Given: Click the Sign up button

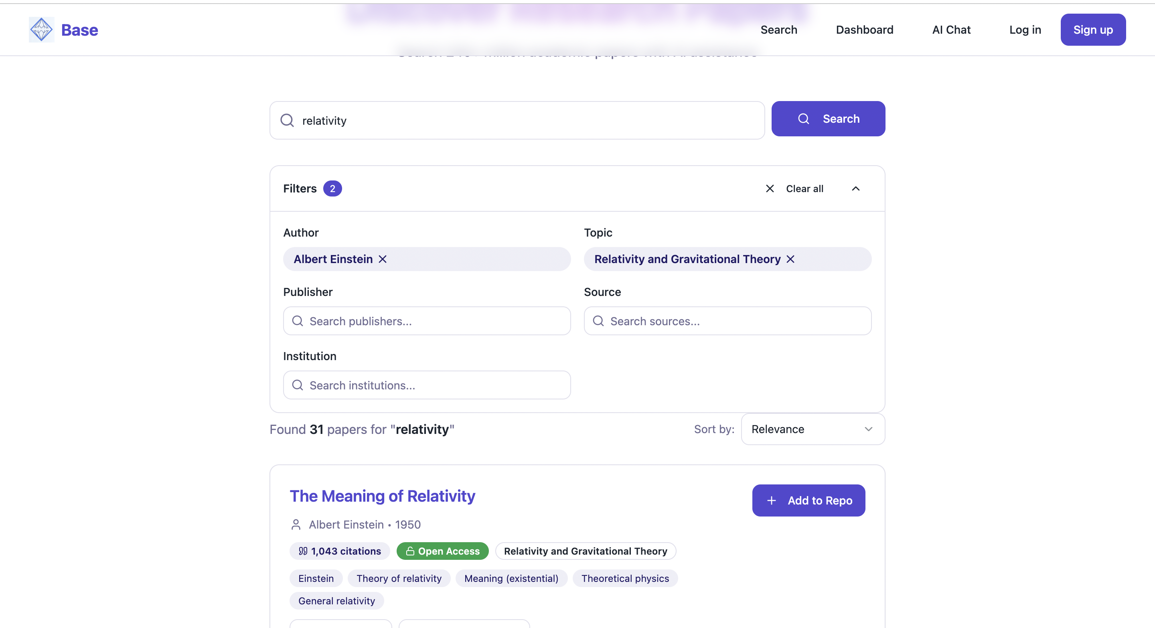Looking at the screenshot, I should click(1093, 30).
